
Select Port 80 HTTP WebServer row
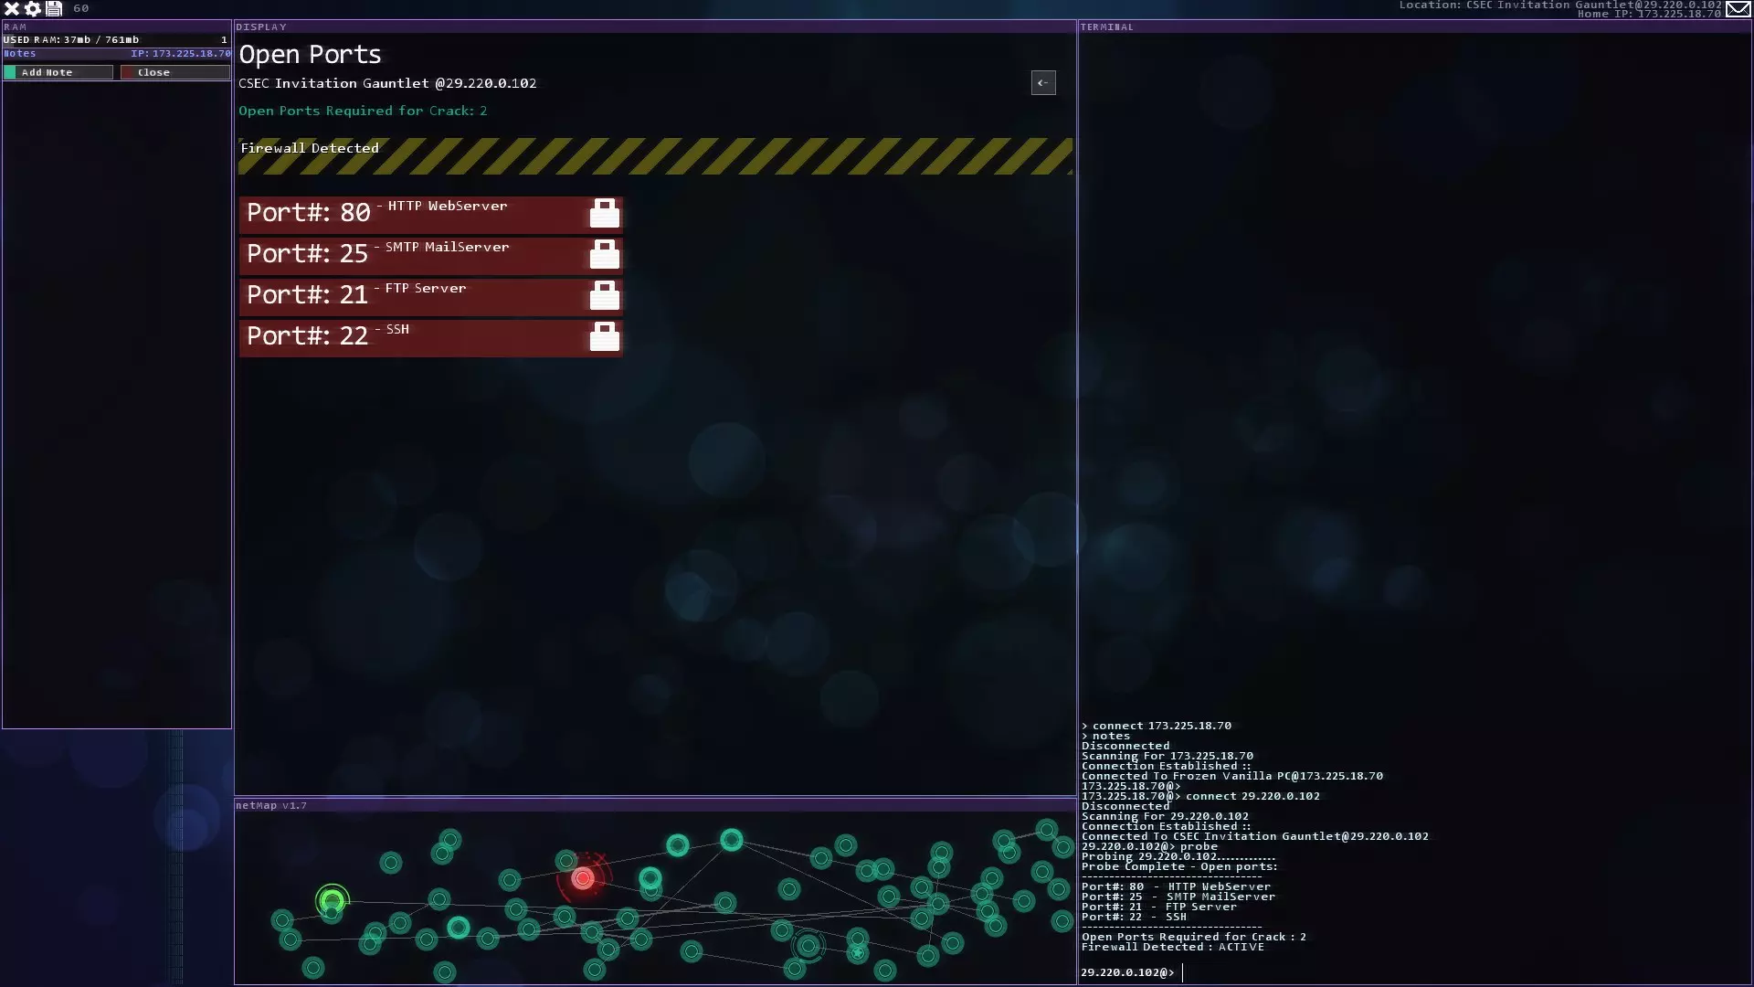point(411,215)
